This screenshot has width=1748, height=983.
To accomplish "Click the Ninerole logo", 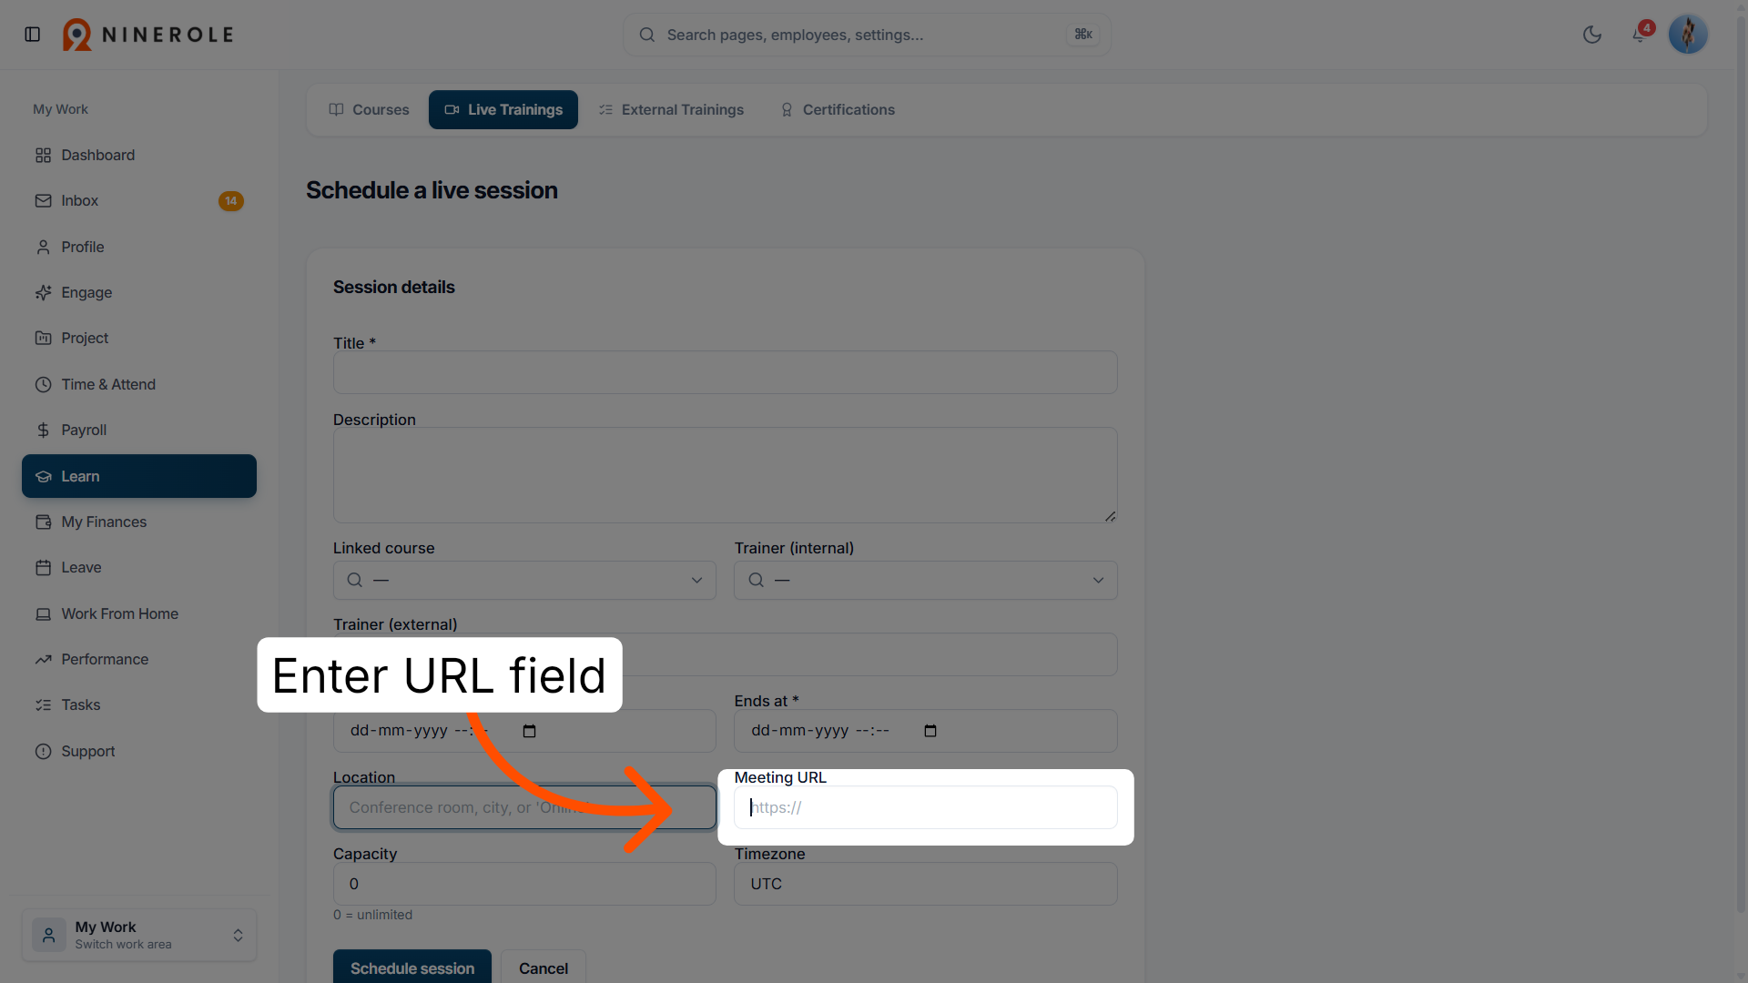I will (148, 35).
